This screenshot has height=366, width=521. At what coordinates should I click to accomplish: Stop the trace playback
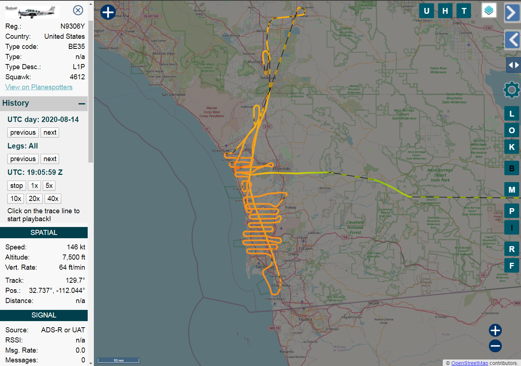(x=17, y=186)
